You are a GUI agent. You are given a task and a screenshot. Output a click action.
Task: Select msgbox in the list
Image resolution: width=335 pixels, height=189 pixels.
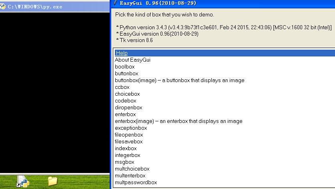click(x=124, y=162)
